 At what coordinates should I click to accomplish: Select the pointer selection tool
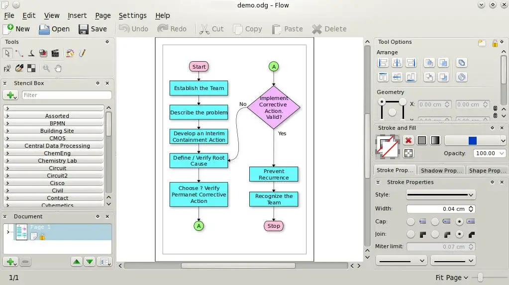[x=7, y=53]
